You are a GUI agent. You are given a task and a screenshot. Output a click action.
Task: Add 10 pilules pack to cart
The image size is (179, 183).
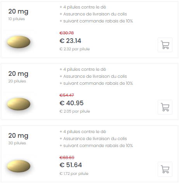tap(165, 45)
